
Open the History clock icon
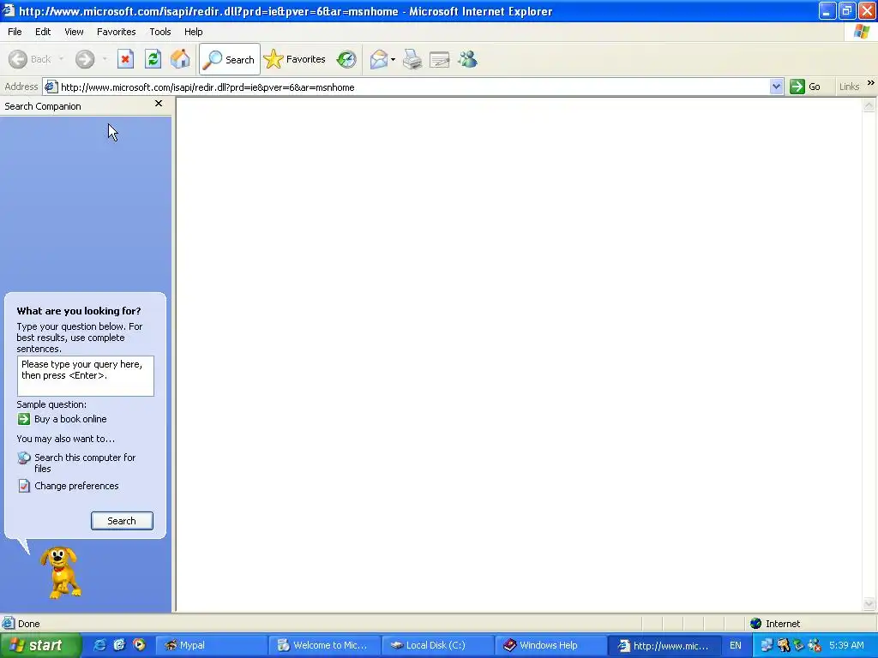[346, 59]
